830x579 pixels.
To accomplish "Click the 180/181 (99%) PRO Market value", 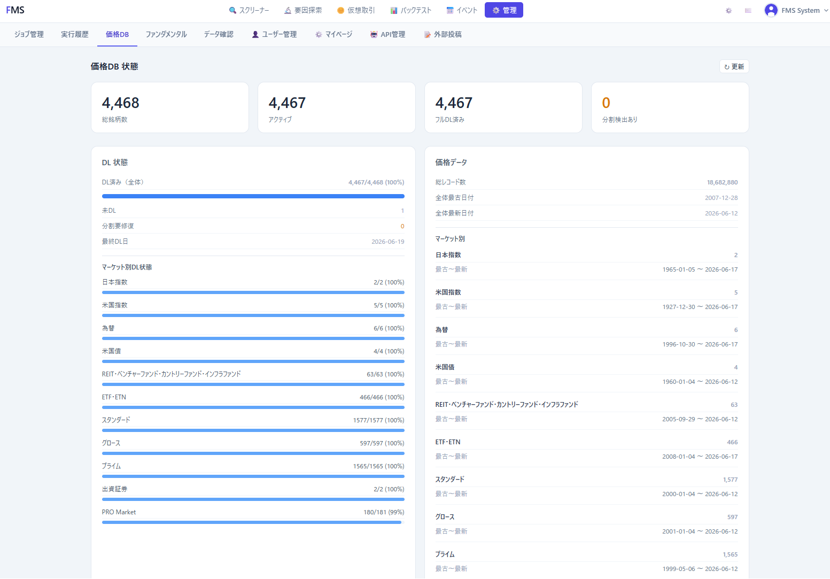I will click(384, 512).
